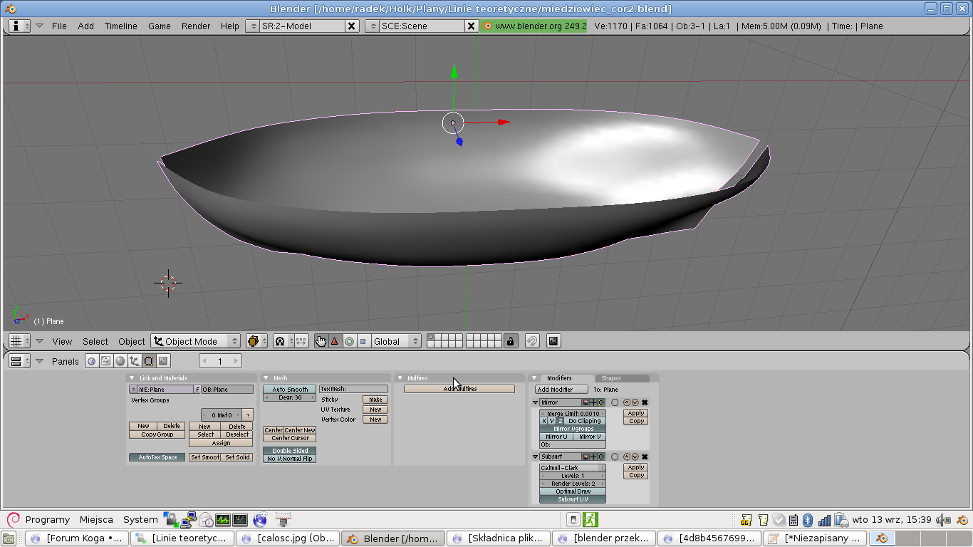Click the Set Solid button

[237, 457]
